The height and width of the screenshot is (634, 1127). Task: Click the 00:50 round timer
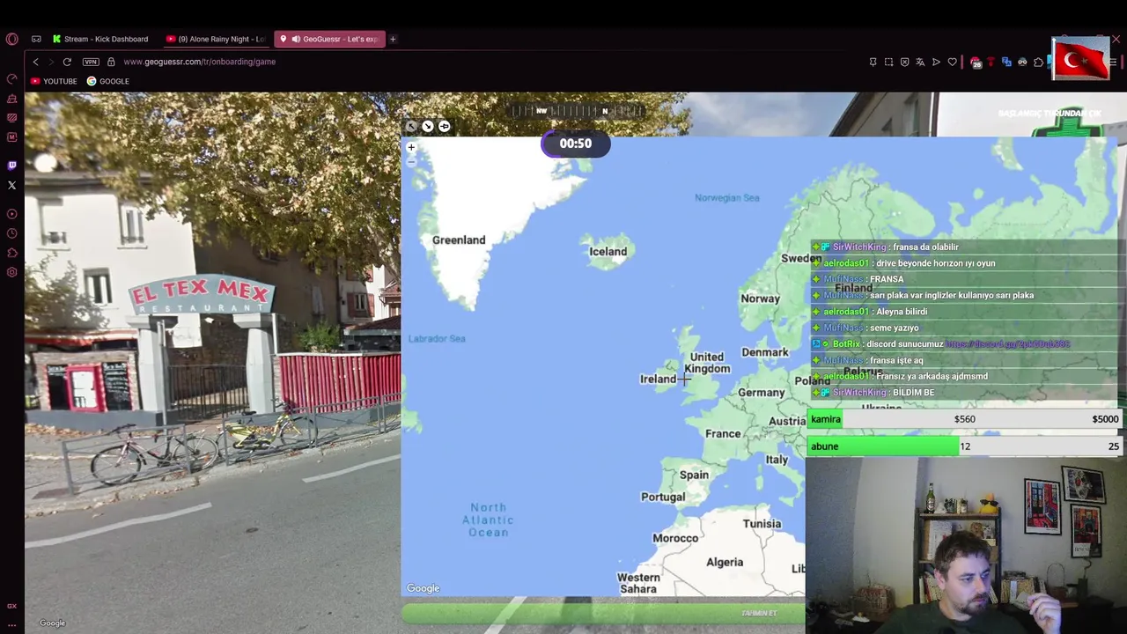576,144
